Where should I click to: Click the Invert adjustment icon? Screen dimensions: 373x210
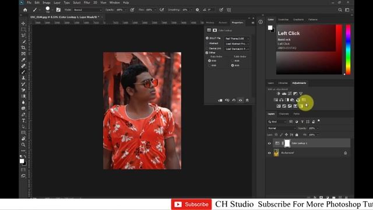(279, 106)
